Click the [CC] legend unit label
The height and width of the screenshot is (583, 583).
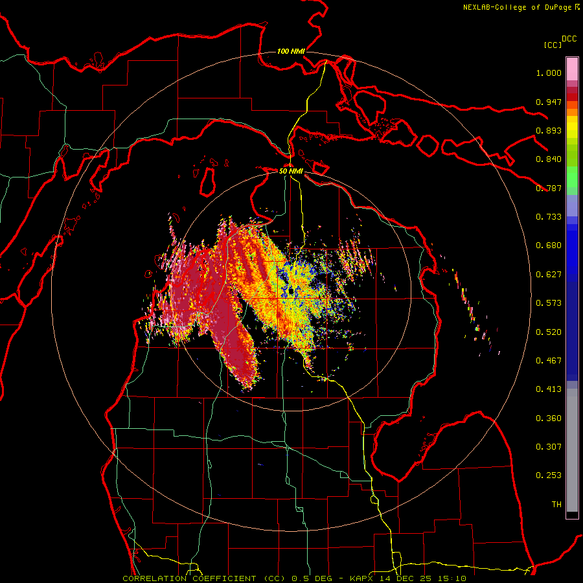(x=553, y=45)
